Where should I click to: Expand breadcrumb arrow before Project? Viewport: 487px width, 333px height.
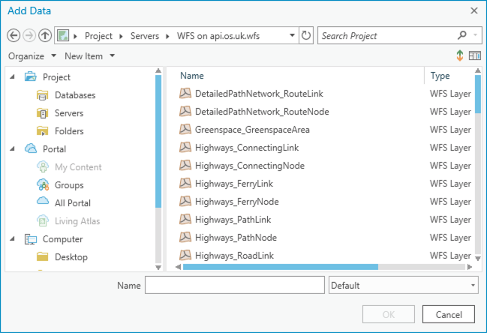[x=75, y=36]
